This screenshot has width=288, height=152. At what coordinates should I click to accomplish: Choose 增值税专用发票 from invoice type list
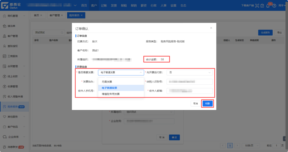(111, 94)
